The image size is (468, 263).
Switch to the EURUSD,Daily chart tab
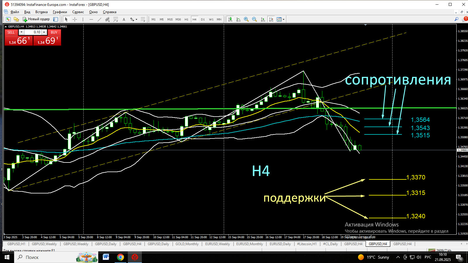[x=280, y=244]
